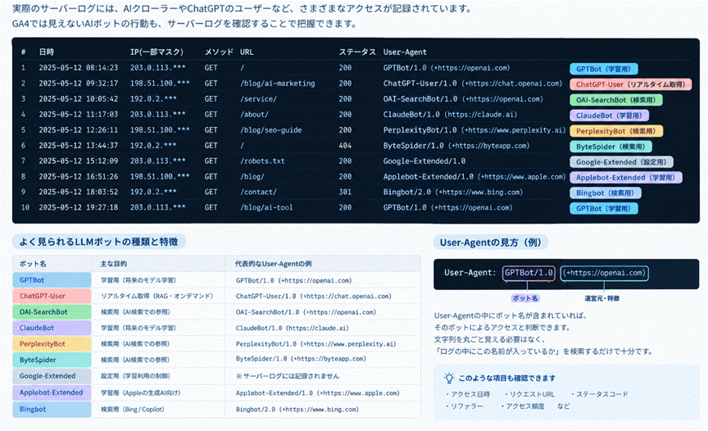The image size is (708, 431).
Task: Click the purple ボット名 label under the example
Action: tap(525, 298)
